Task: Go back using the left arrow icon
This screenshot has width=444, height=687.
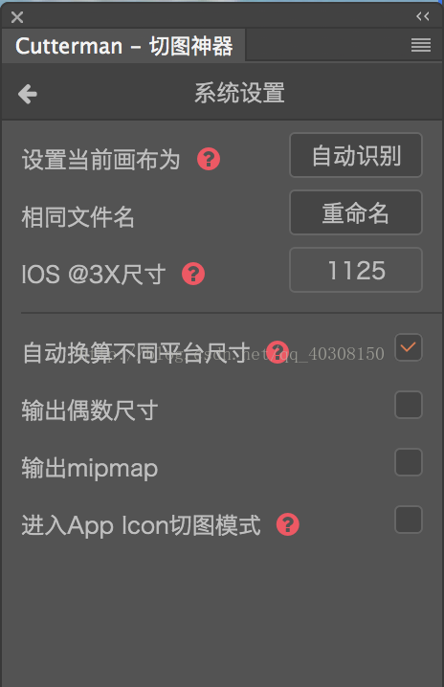Action: [28, 94]
